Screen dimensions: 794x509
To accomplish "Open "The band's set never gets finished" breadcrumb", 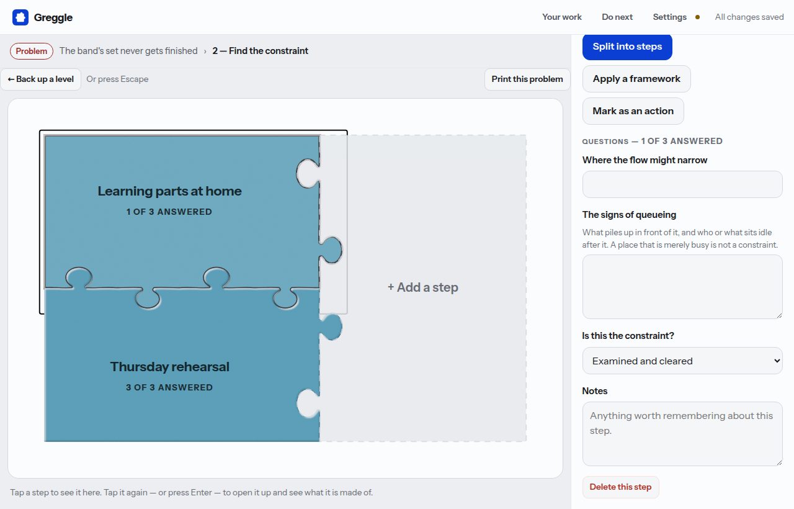I will (128, 51).
